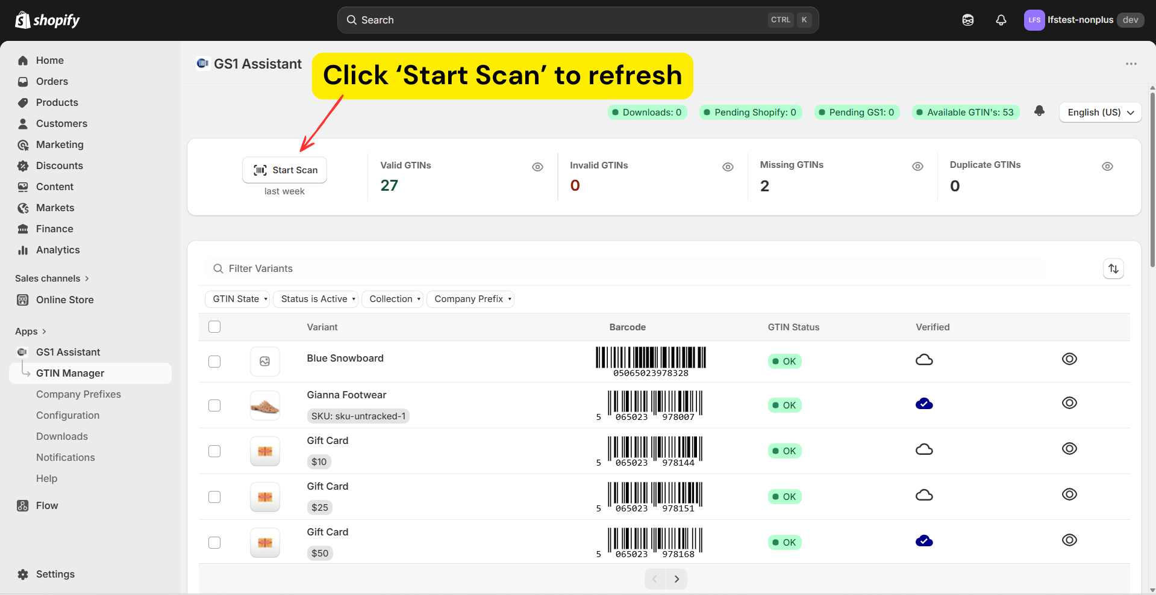Check the Gift Card $10 row checkbox
1156x595 pixels.
(214, 451)
